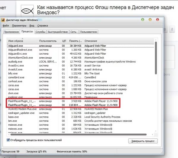Sort by the Память column header
178x158 pixels.
pyautogui.click(x=75, y=41)
